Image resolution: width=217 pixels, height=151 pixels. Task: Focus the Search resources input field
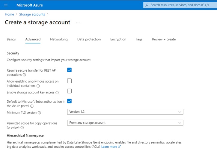point(180,5)
